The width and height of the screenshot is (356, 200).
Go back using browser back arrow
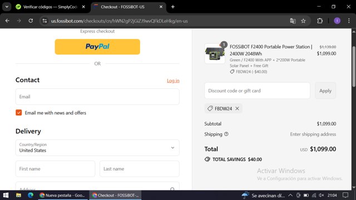coord(7,21)
